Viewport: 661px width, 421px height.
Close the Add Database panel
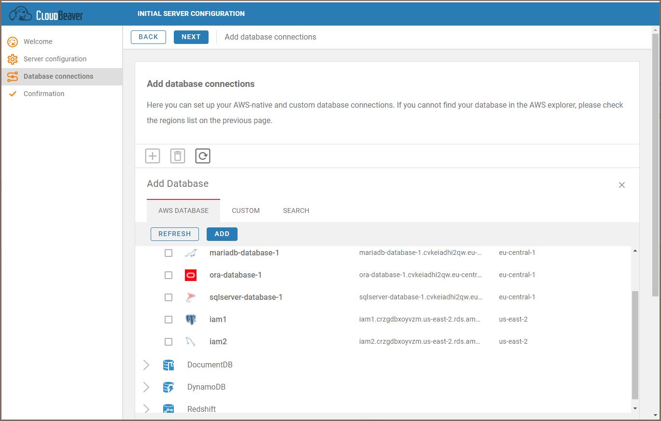tap(622, 185)
